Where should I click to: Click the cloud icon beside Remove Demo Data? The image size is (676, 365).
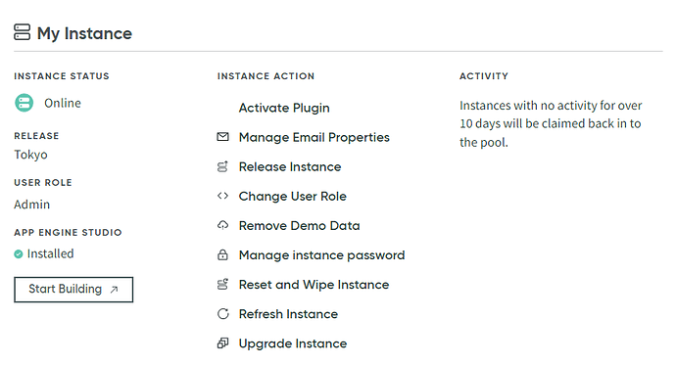[222, 225]
